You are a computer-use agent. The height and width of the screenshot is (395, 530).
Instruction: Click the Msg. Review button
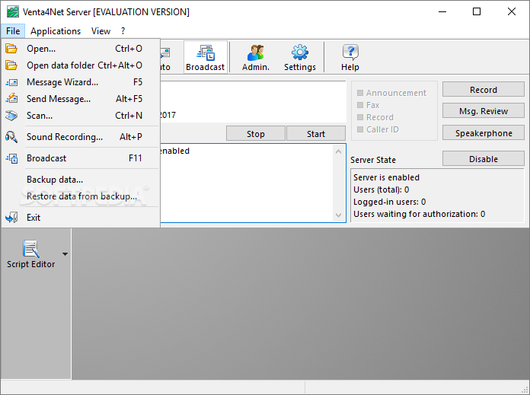[x=484, y=111]
